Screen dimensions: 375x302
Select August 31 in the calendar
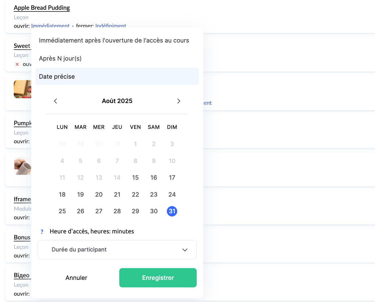[172, 211]
